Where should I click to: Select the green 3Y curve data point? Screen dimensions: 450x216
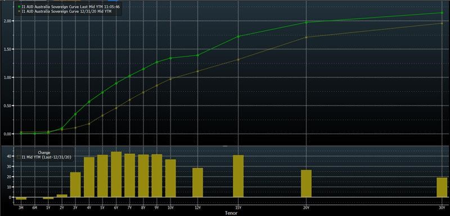[75, 114]
